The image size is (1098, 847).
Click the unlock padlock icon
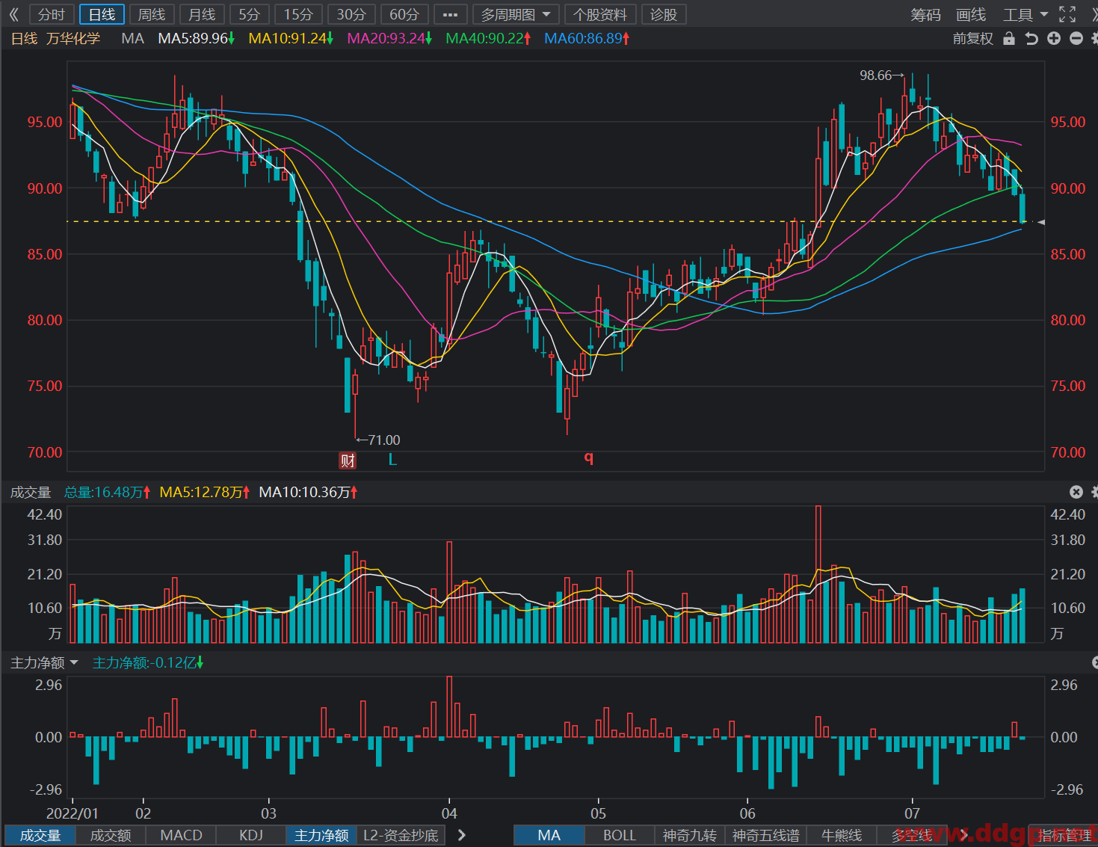coord(1009,38)
